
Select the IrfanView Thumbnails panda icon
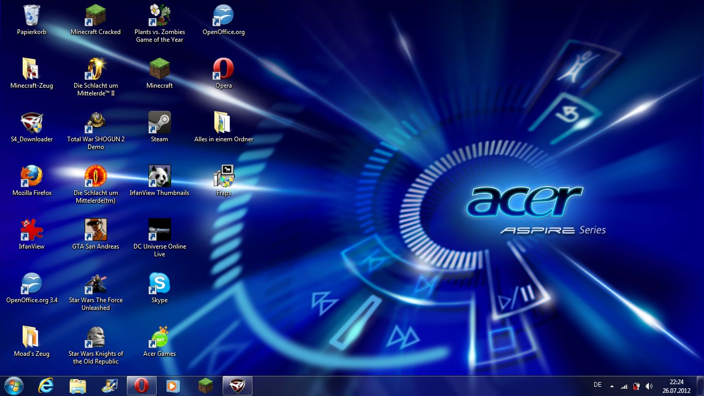pos(159,176)
